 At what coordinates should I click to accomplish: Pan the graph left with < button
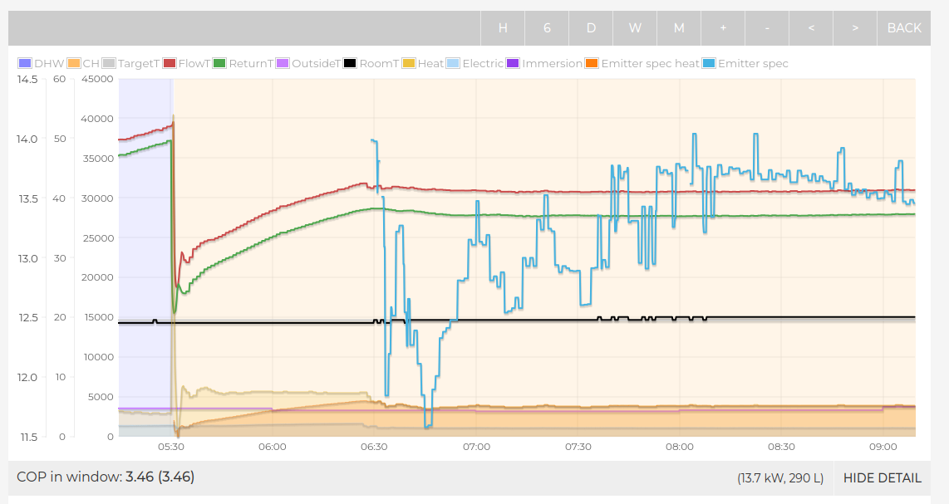811,28
